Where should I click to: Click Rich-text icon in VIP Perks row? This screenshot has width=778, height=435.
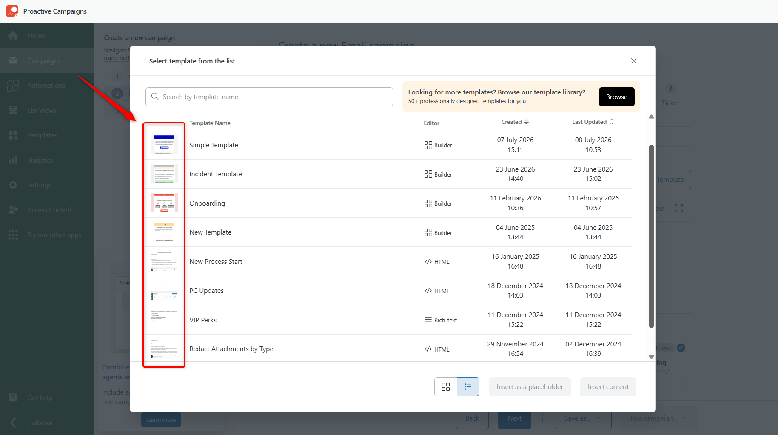pyautogui.click(x=428, y=320)
